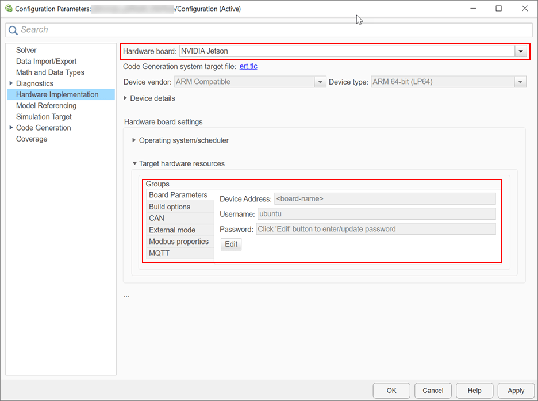Open the Hardware board dropdown
Image resolution: width=538 pixels, height=401 pixels.
(521, 51)
